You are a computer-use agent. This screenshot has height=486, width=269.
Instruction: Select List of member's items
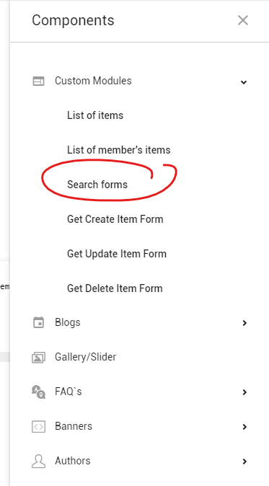[119, 150]
